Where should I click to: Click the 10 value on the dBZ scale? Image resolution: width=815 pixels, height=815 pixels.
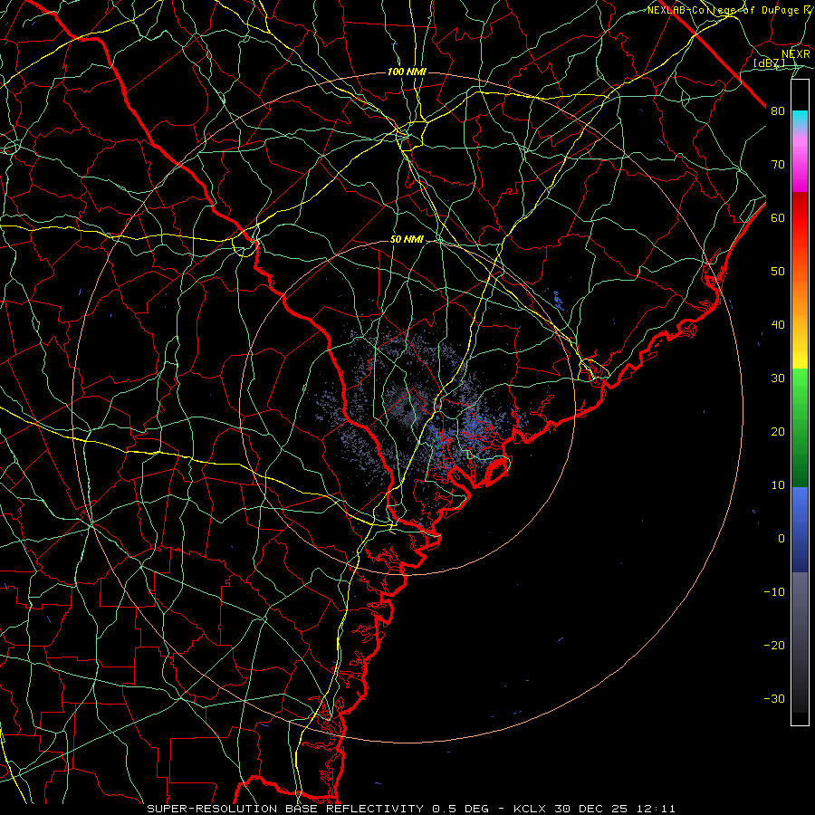[x=778, y=485]
